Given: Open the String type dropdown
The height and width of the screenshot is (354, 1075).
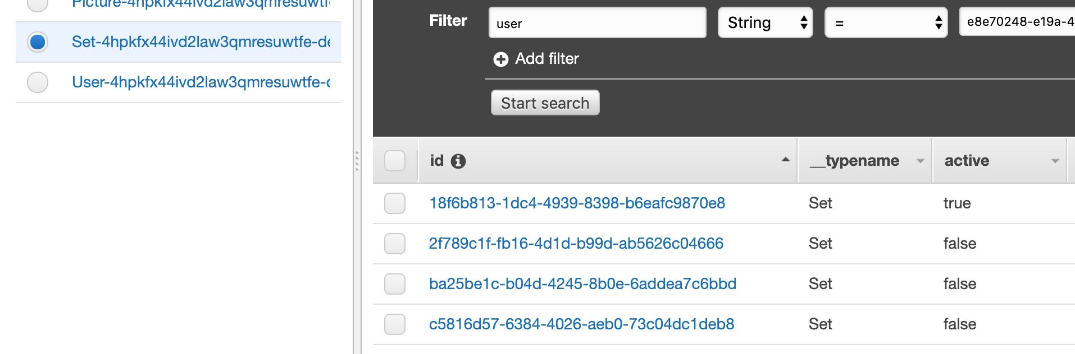Looking at the screenshot, I should click(x=765, y=22).
